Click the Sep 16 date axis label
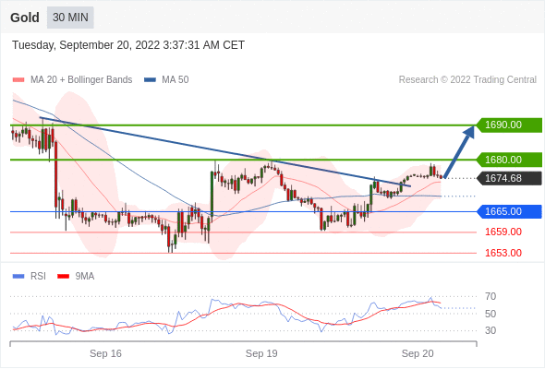Image resolution: width=545 pixels, height=369 pixels. point(105,353)
